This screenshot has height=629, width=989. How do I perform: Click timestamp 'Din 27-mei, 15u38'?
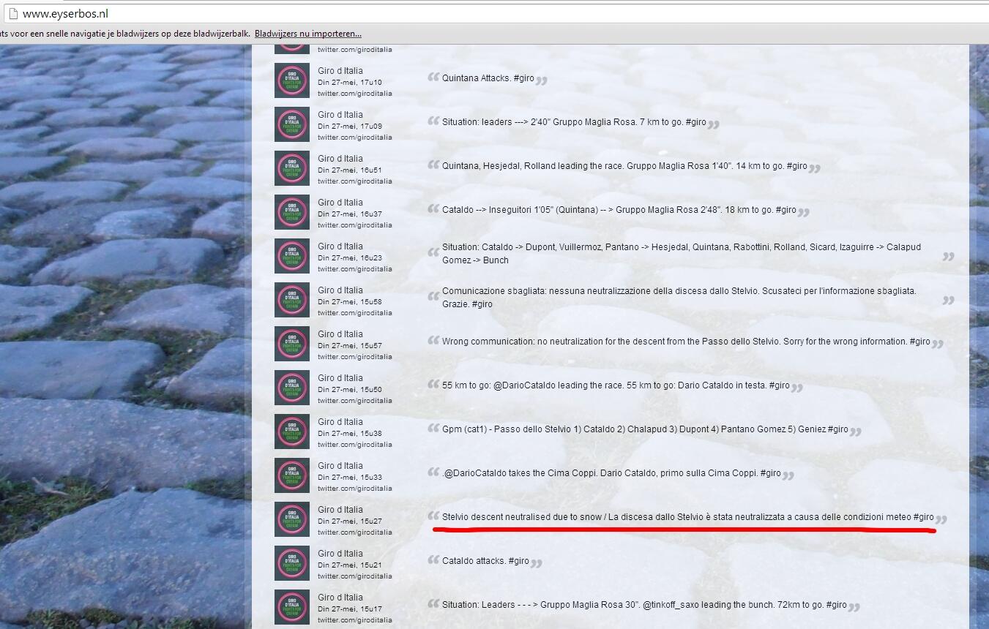point(350,434)
